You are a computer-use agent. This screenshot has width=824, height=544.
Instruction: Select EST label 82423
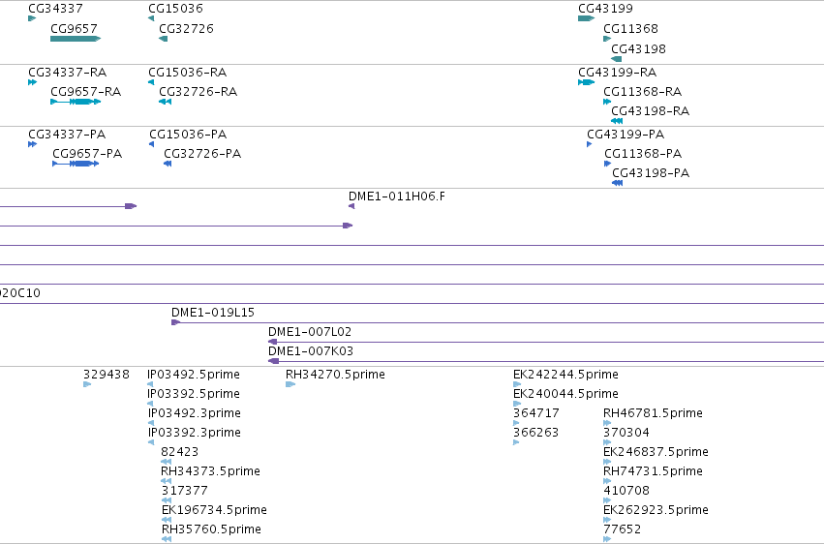click(x=180, y=452)
